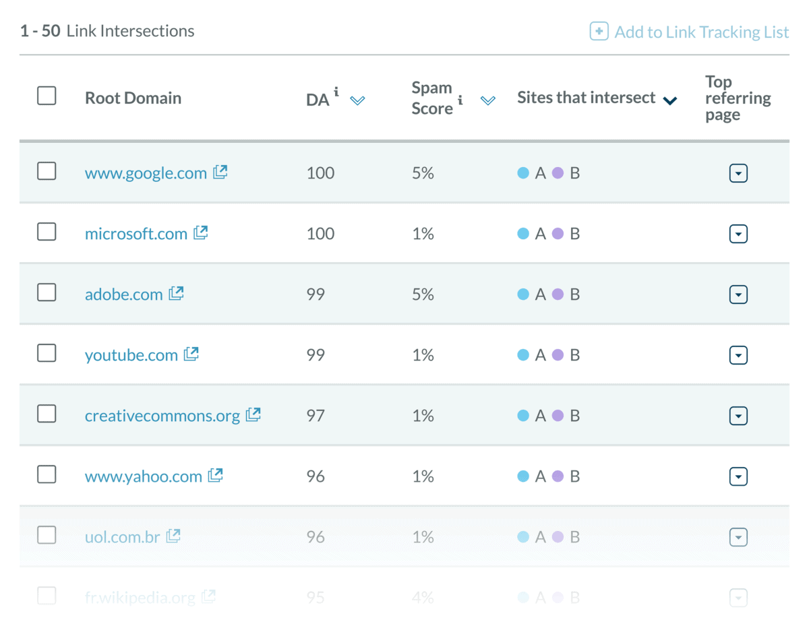Check the www.google.com row checkbox
This screenshot has height=626, width=809.
point(47,171)
